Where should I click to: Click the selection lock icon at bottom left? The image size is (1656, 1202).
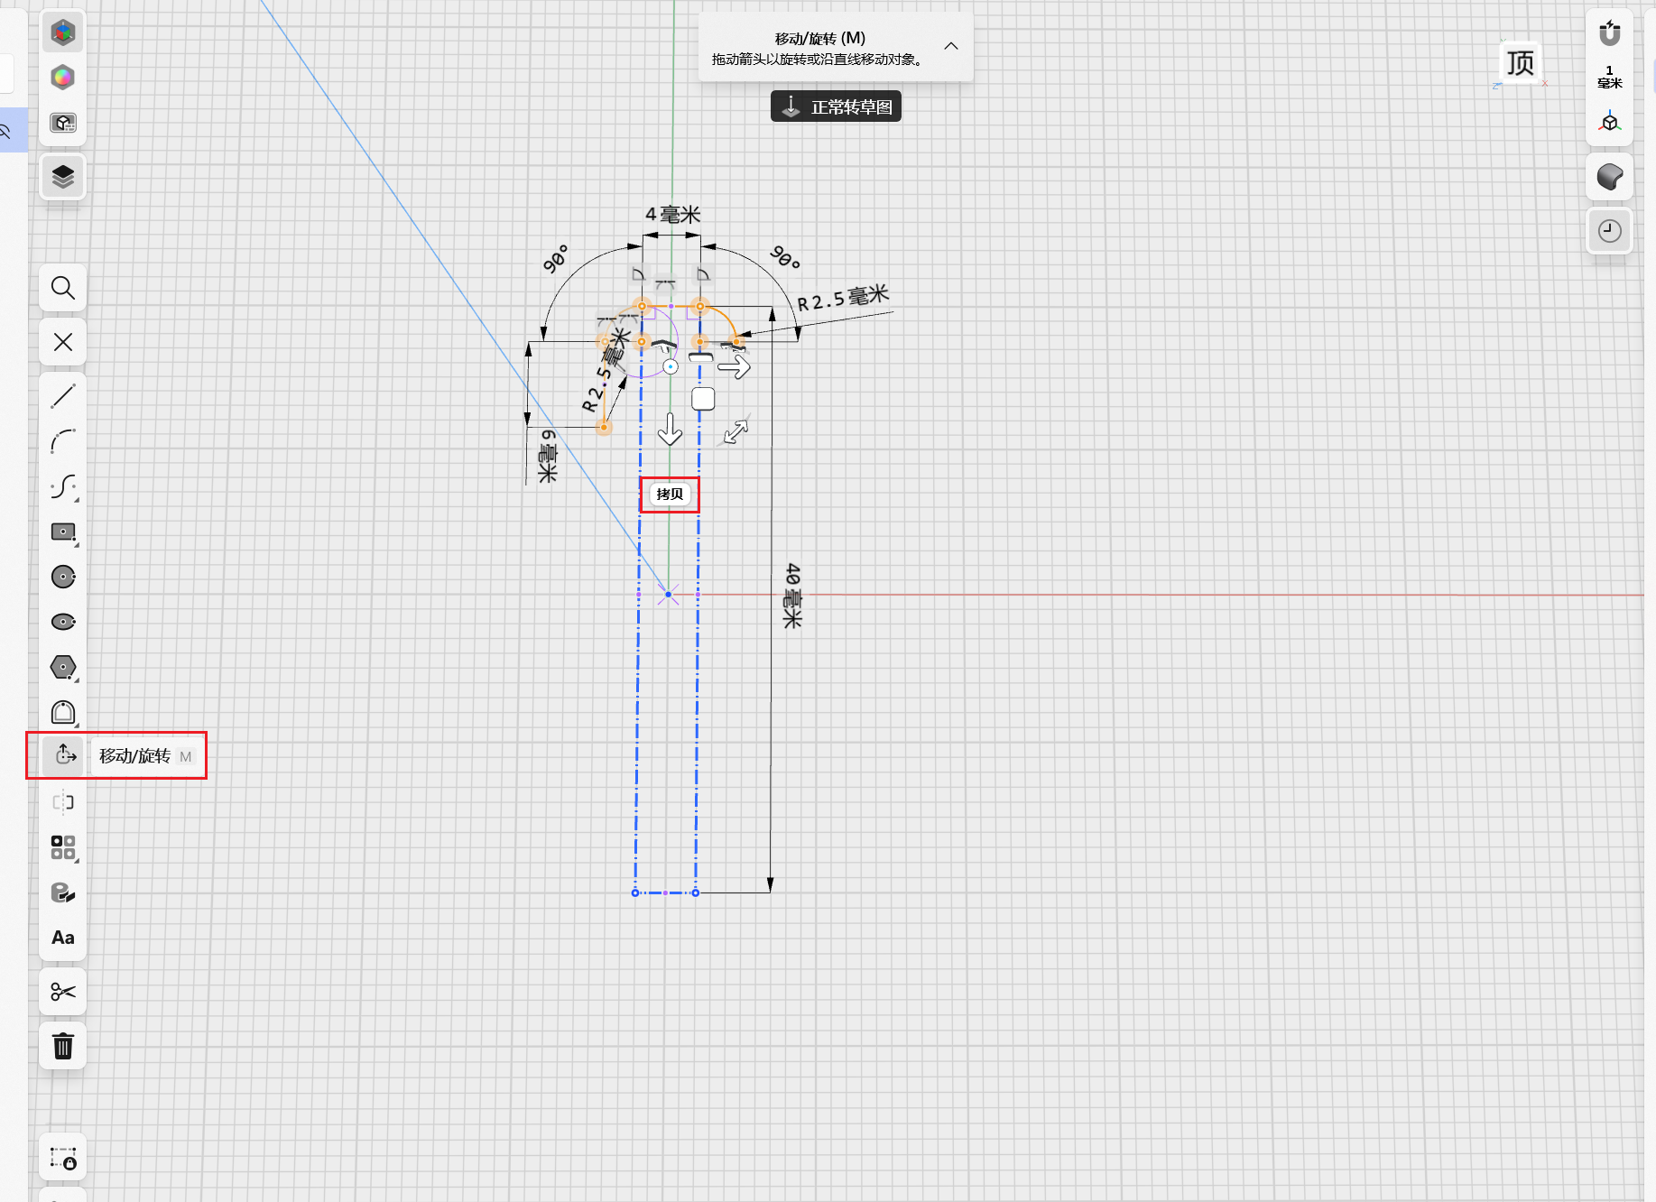point(63,1158)
